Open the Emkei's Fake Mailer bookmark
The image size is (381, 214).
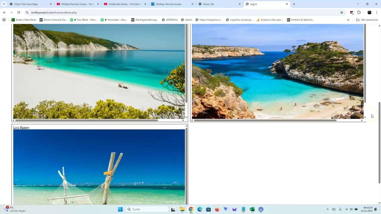(x=24, y=20)
